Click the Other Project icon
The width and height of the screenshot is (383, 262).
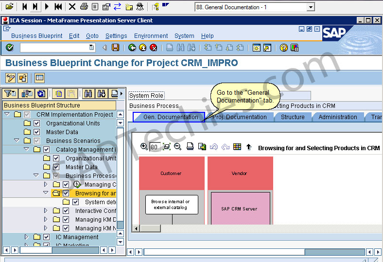click(23, 78)
